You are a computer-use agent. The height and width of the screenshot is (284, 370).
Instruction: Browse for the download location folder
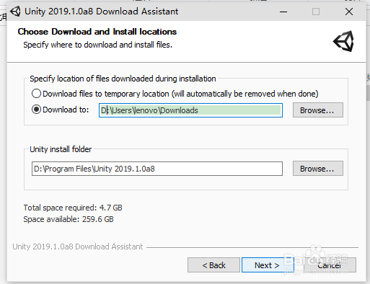coord(318,110)
